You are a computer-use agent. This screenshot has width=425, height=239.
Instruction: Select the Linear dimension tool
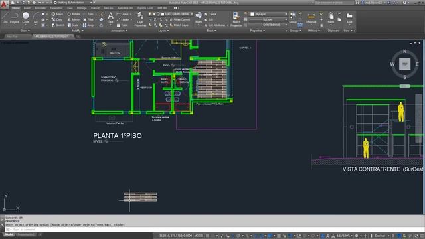coord(123,14)
